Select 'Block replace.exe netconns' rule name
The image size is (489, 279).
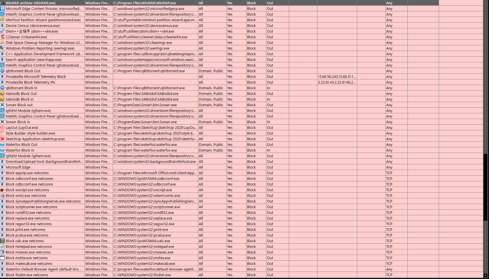[28, 218]
